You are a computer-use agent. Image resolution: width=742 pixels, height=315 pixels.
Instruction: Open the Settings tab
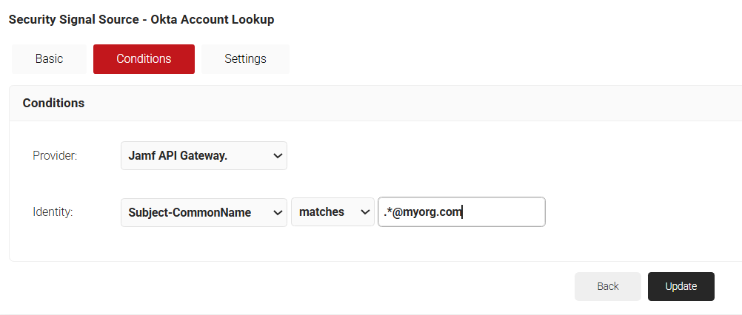pos(245,59)
